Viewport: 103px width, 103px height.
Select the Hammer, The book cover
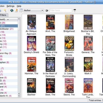click(32, 64)
